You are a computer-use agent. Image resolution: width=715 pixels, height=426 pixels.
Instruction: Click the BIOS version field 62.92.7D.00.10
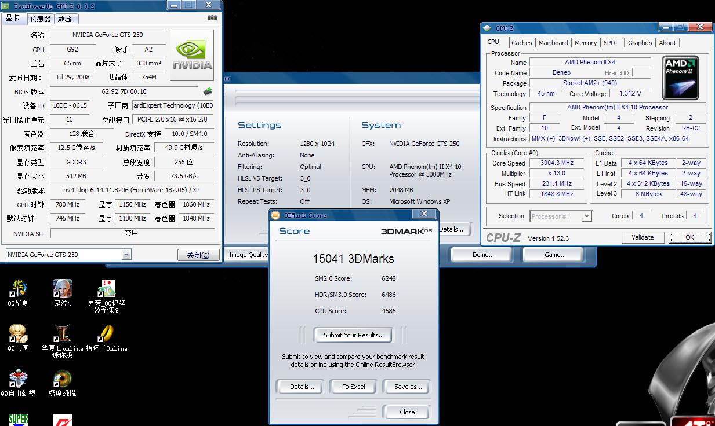(124, 91)
